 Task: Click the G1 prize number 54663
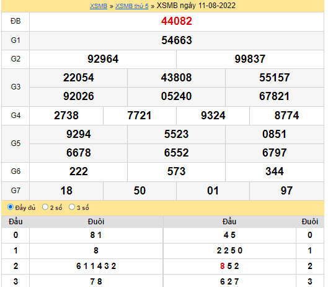[x=177, y=40]
